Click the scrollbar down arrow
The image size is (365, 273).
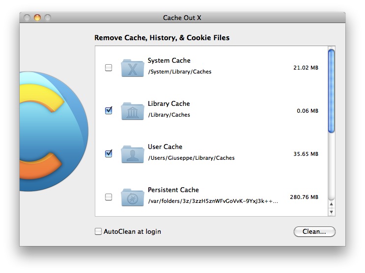pyautogui.click(x=331, y=212)
